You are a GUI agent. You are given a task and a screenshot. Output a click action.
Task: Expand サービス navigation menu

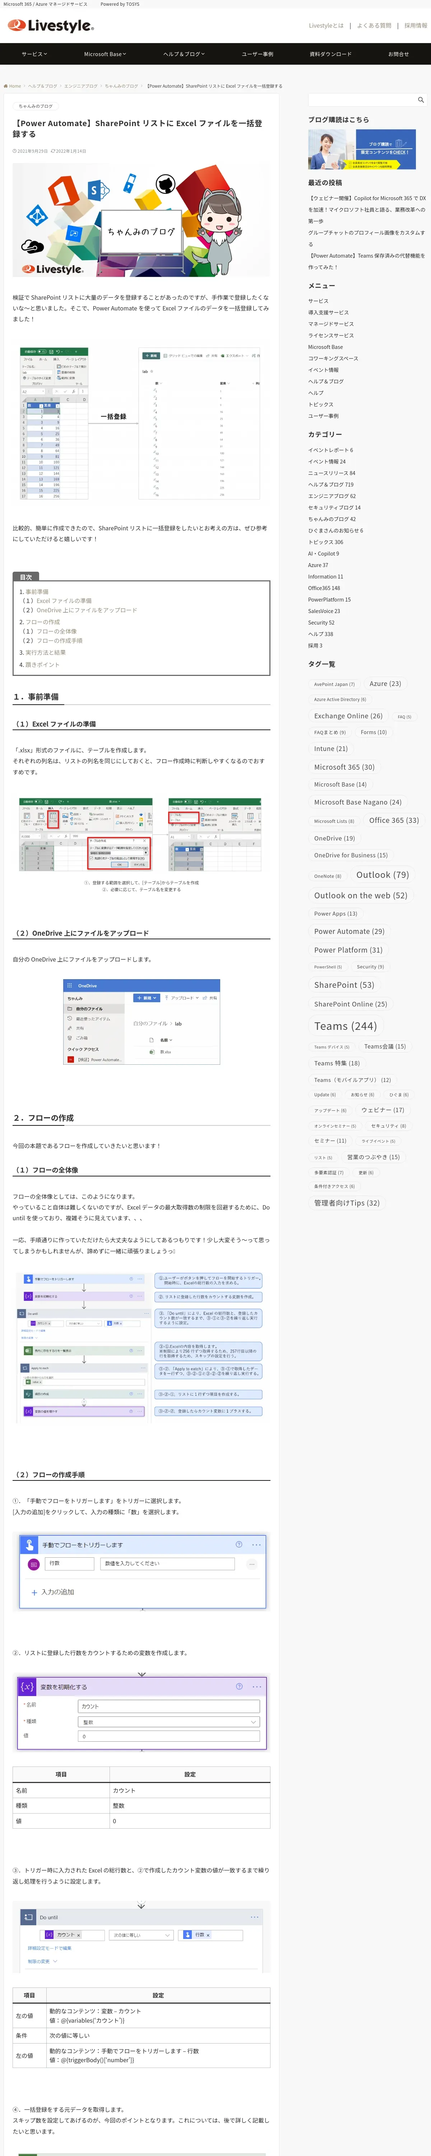click(x=34, y=54)
